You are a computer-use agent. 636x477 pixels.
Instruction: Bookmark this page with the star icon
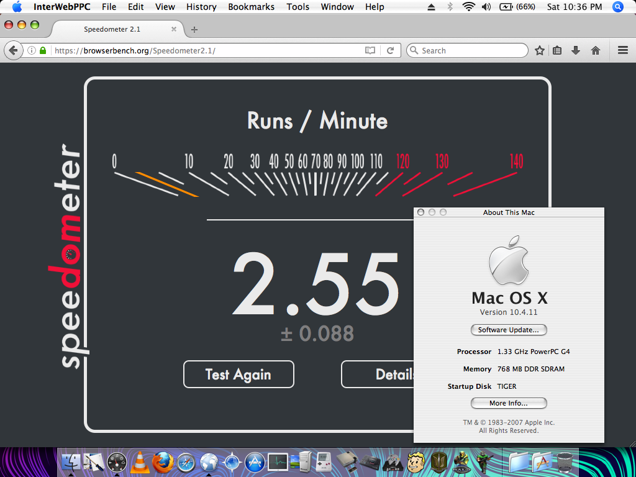[540, 51]
